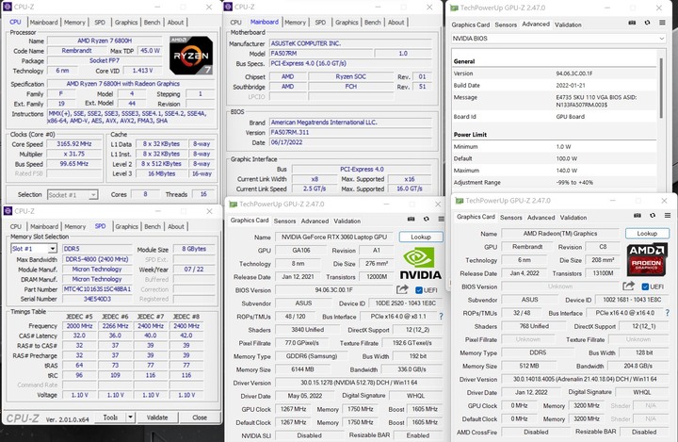
Task: Open the Tools button dropdown arrow in CPU-Z
Action: (x=131, y=417)
